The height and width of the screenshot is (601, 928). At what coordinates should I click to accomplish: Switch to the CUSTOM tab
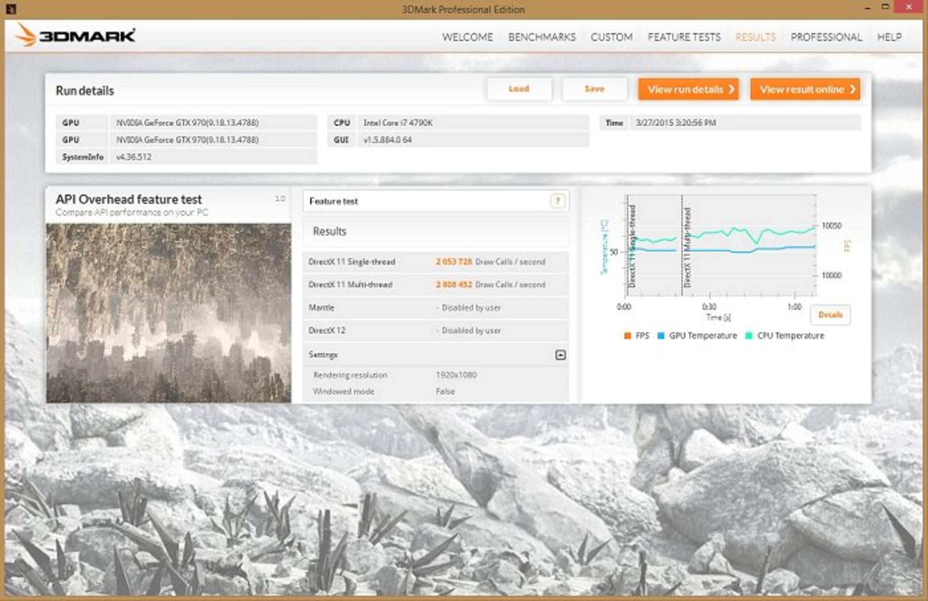(x=611, y=37)
